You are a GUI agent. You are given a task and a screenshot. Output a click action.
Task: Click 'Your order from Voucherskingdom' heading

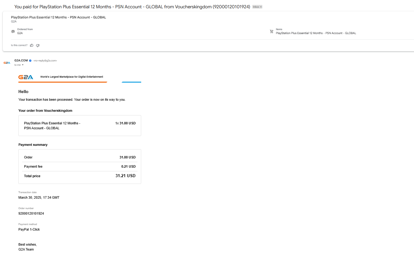(45, 111)
